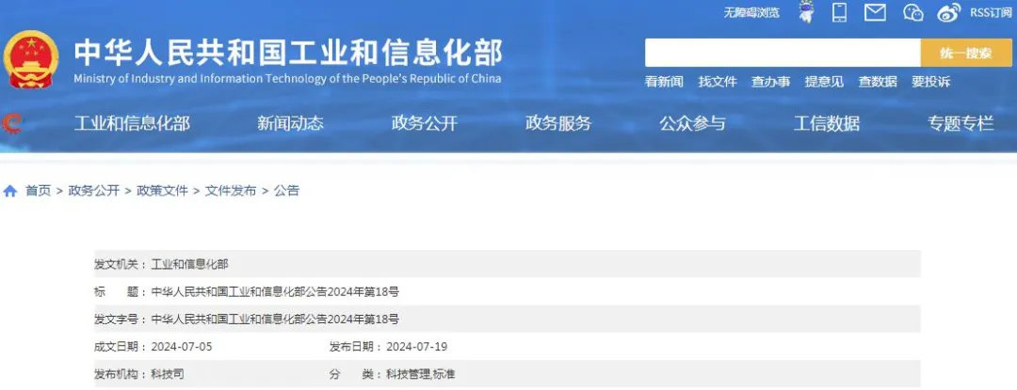Open the 查办事 quick link

pos(770,82)
